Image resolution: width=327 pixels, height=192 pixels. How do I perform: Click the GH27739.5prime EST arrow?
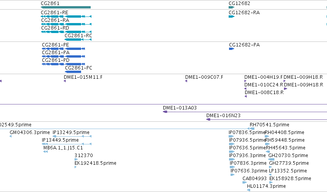coord(271,167)
